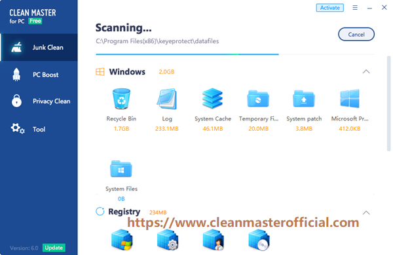393x255 pixels.
Task: Select the Recycle Bin icon
Action: (x=121, y=99)
